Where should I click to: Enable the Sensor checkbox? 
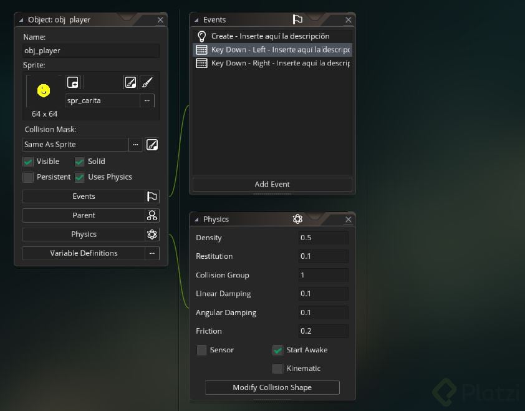[x=201, y=350]
